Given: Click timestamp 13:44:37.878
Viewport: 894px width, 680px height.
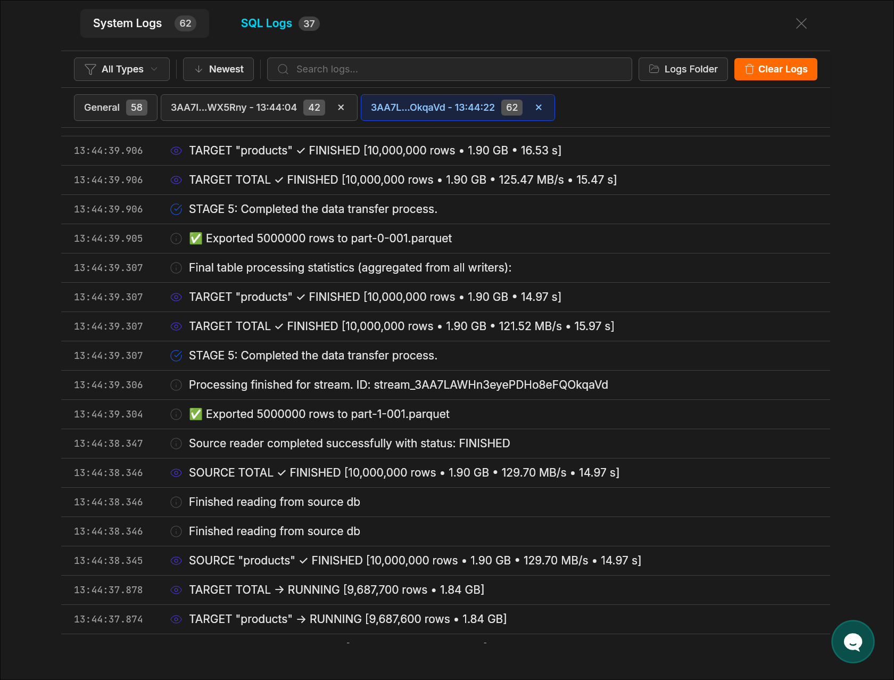Looking at the screenshot, I should tap(109, 590).
